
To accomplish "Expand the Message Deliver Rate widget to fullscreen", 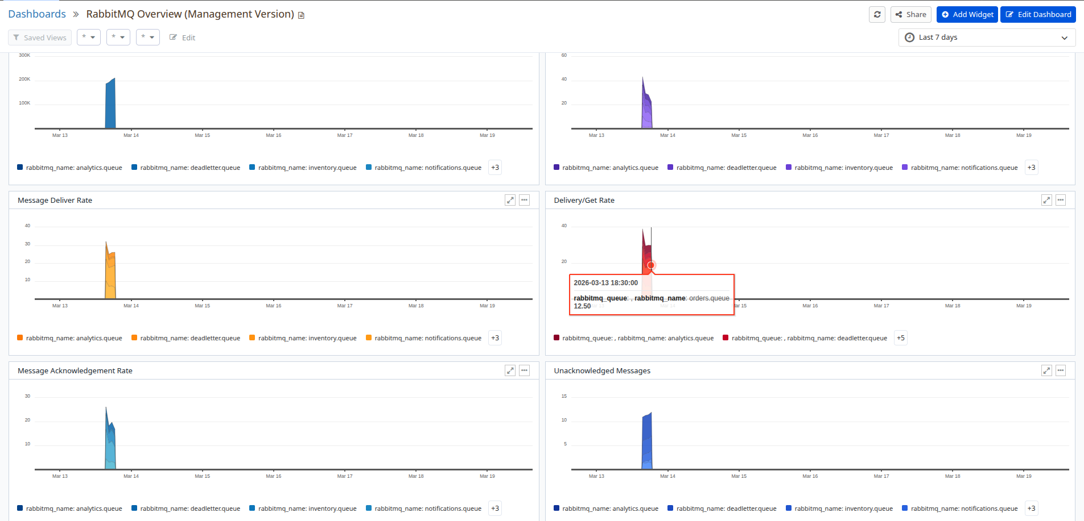I will (510, 200).
